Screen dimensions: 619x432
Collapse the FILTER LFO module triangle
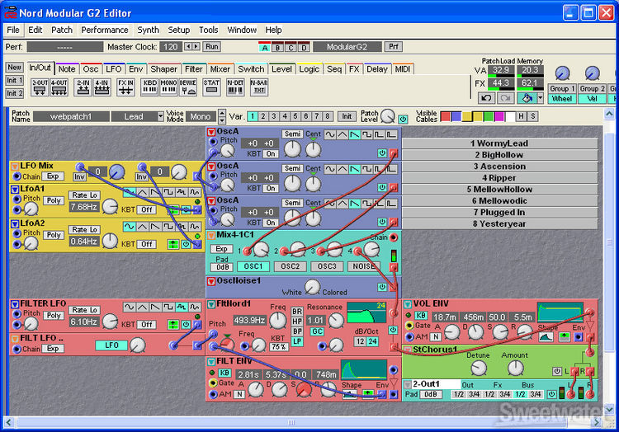click(15, 304)
